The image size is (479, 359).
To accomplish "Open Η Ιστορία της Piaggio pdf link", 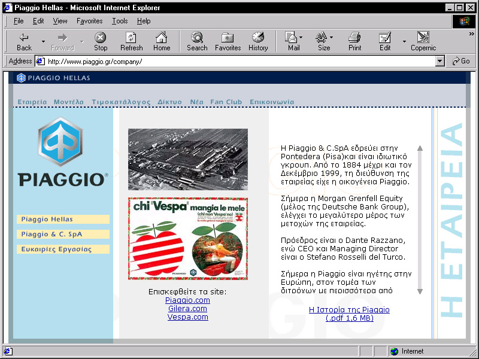I will click(x=349, y=314).
